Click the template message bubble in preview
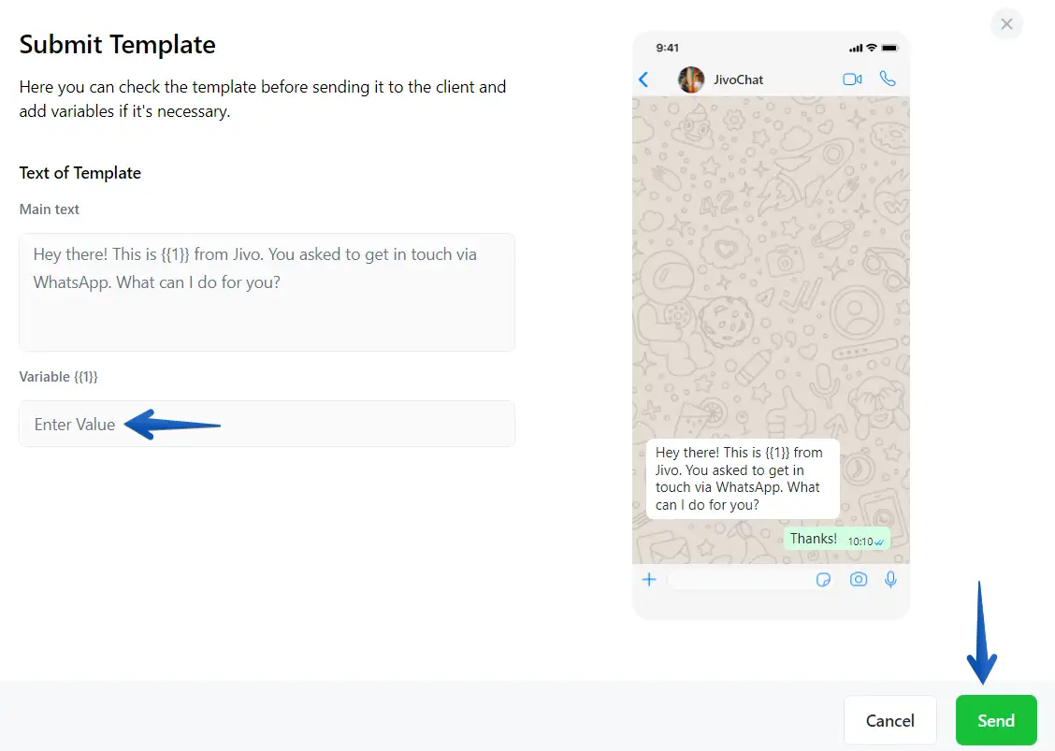The image size is (1055, 751). coord(743,479)
